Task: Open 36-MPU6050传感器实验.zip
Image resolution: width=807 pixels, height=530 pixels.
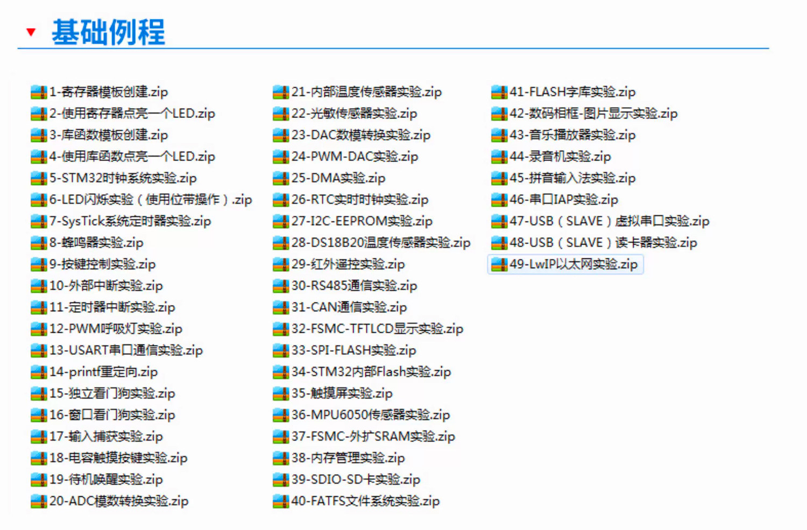Action: click(370, 415)
